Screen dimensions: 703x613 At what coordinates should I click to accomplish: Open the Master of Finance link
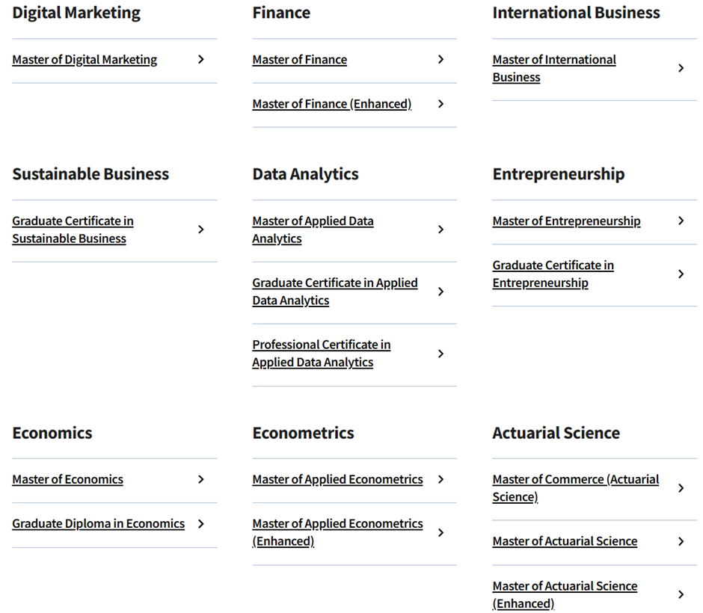299,60
